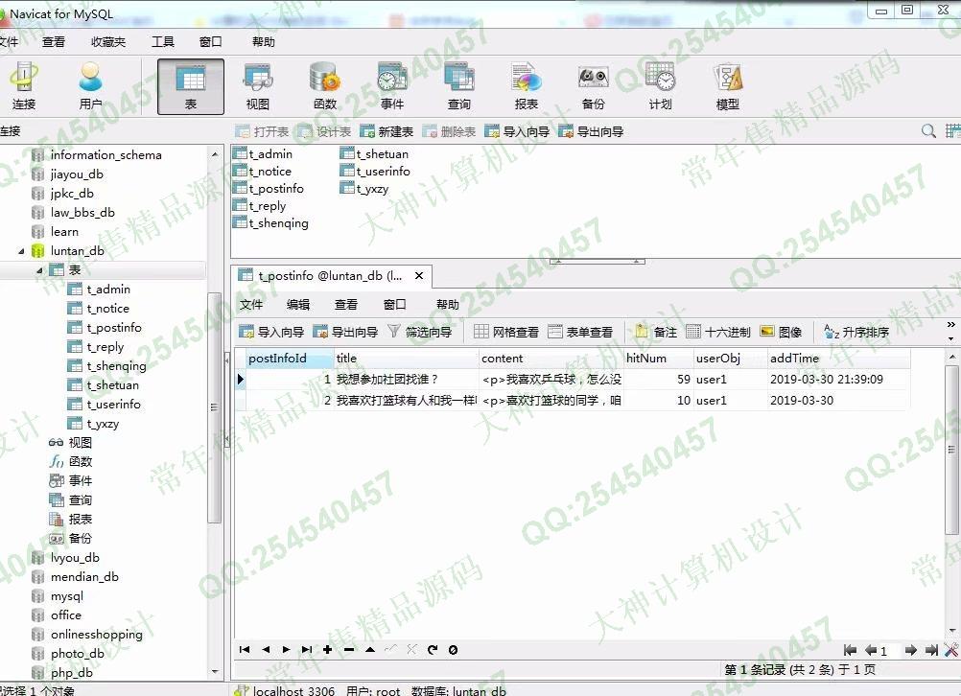This screenshot has width=961, height=696.
Task: Select the 表 (Table) toolbar button
Action: click(191, 86)
